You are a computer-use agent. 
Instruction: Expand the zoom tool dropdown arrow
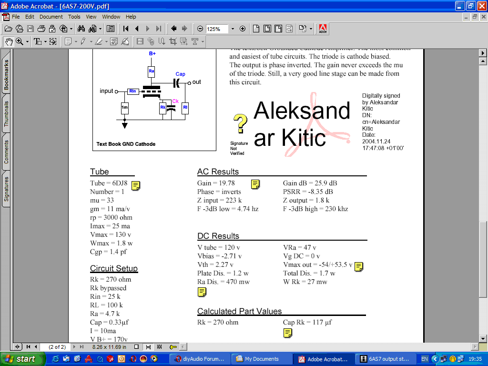(27, 41)
